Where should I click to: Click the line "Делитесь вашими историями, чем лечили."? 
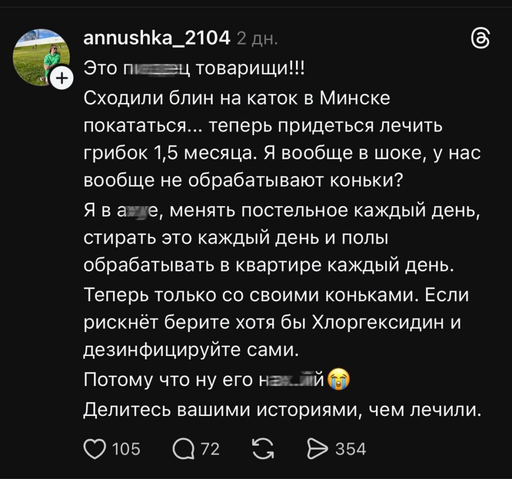tap(282, 410)
